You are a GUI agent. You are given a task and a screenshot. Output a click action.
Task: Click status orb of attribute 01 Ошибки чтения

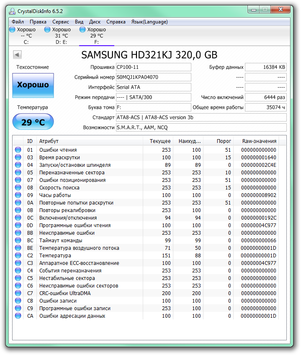coord(18,150)
